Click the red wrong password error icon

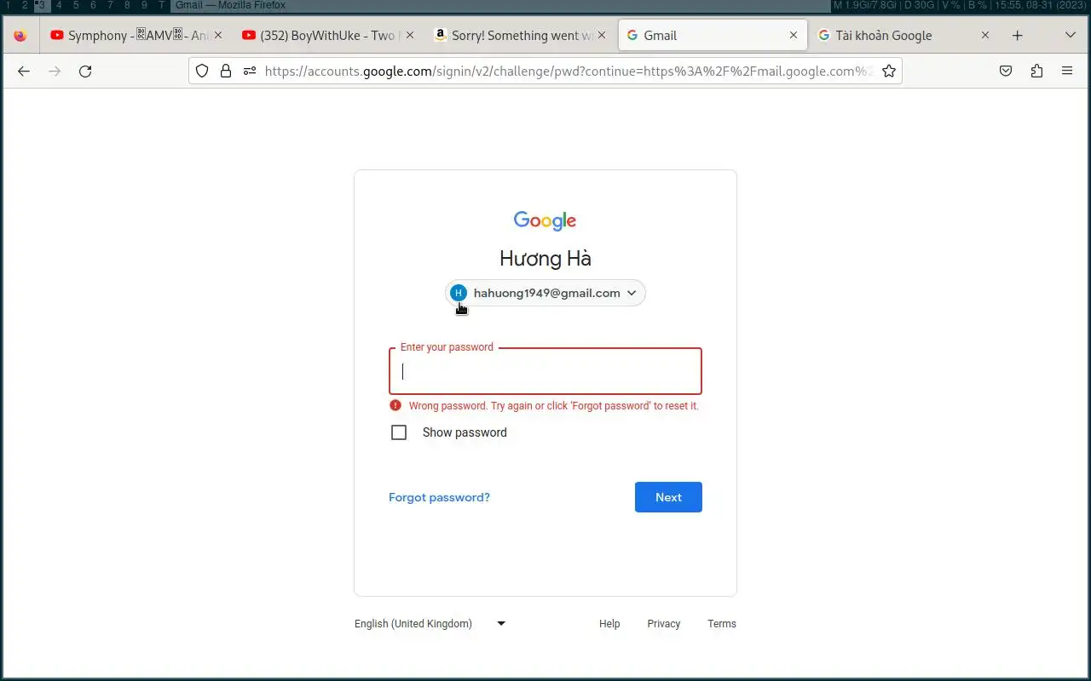click(395, 406)
